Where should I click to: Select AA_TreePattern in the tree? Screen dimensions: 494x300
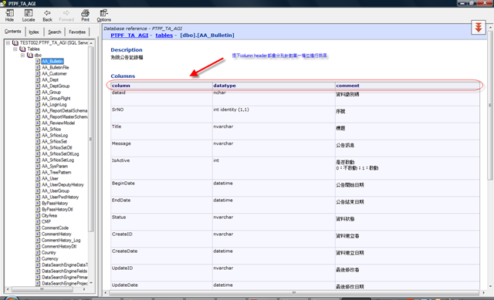click(56, 173)
